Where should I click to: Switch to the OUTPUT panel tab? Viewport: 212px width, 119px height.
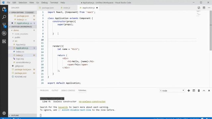pyautogui.click(x=55, y=90)
